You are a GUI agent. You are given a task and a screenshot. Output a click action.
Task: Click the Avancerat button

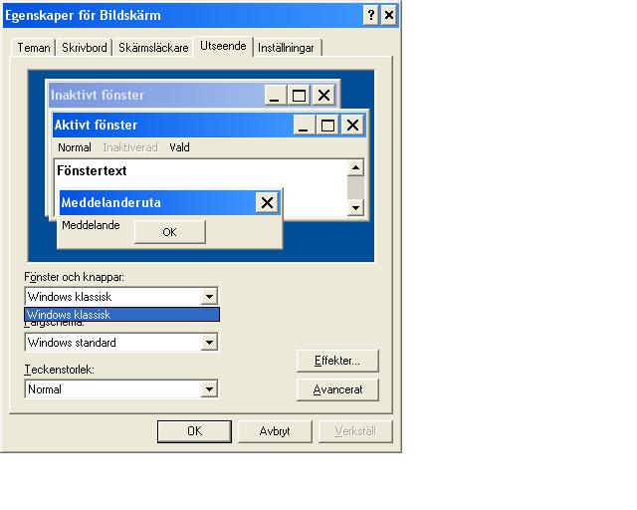coord(337,390)
